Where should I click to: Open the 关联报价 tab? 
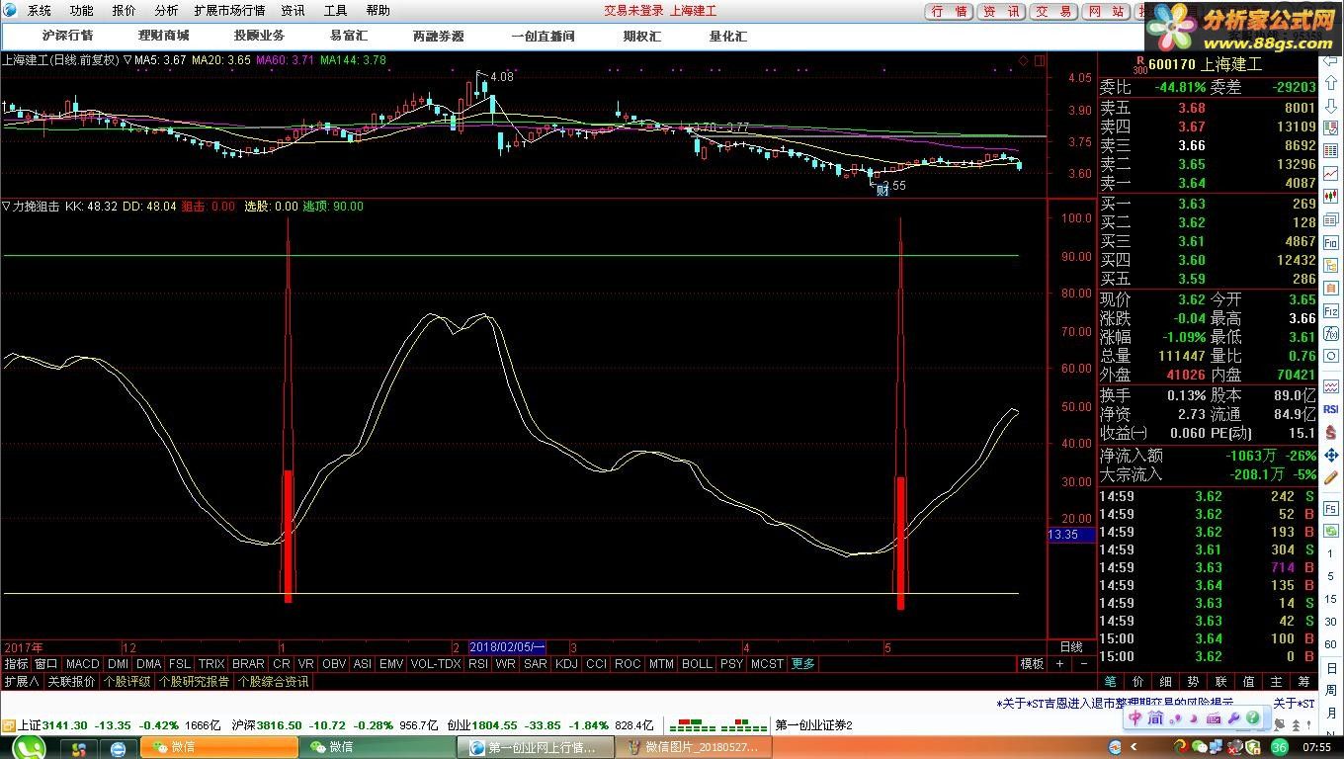(x=72, y=682)
